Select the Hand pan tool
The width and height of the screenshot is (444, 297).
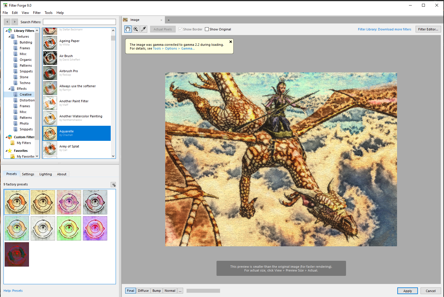pos(128,29)
